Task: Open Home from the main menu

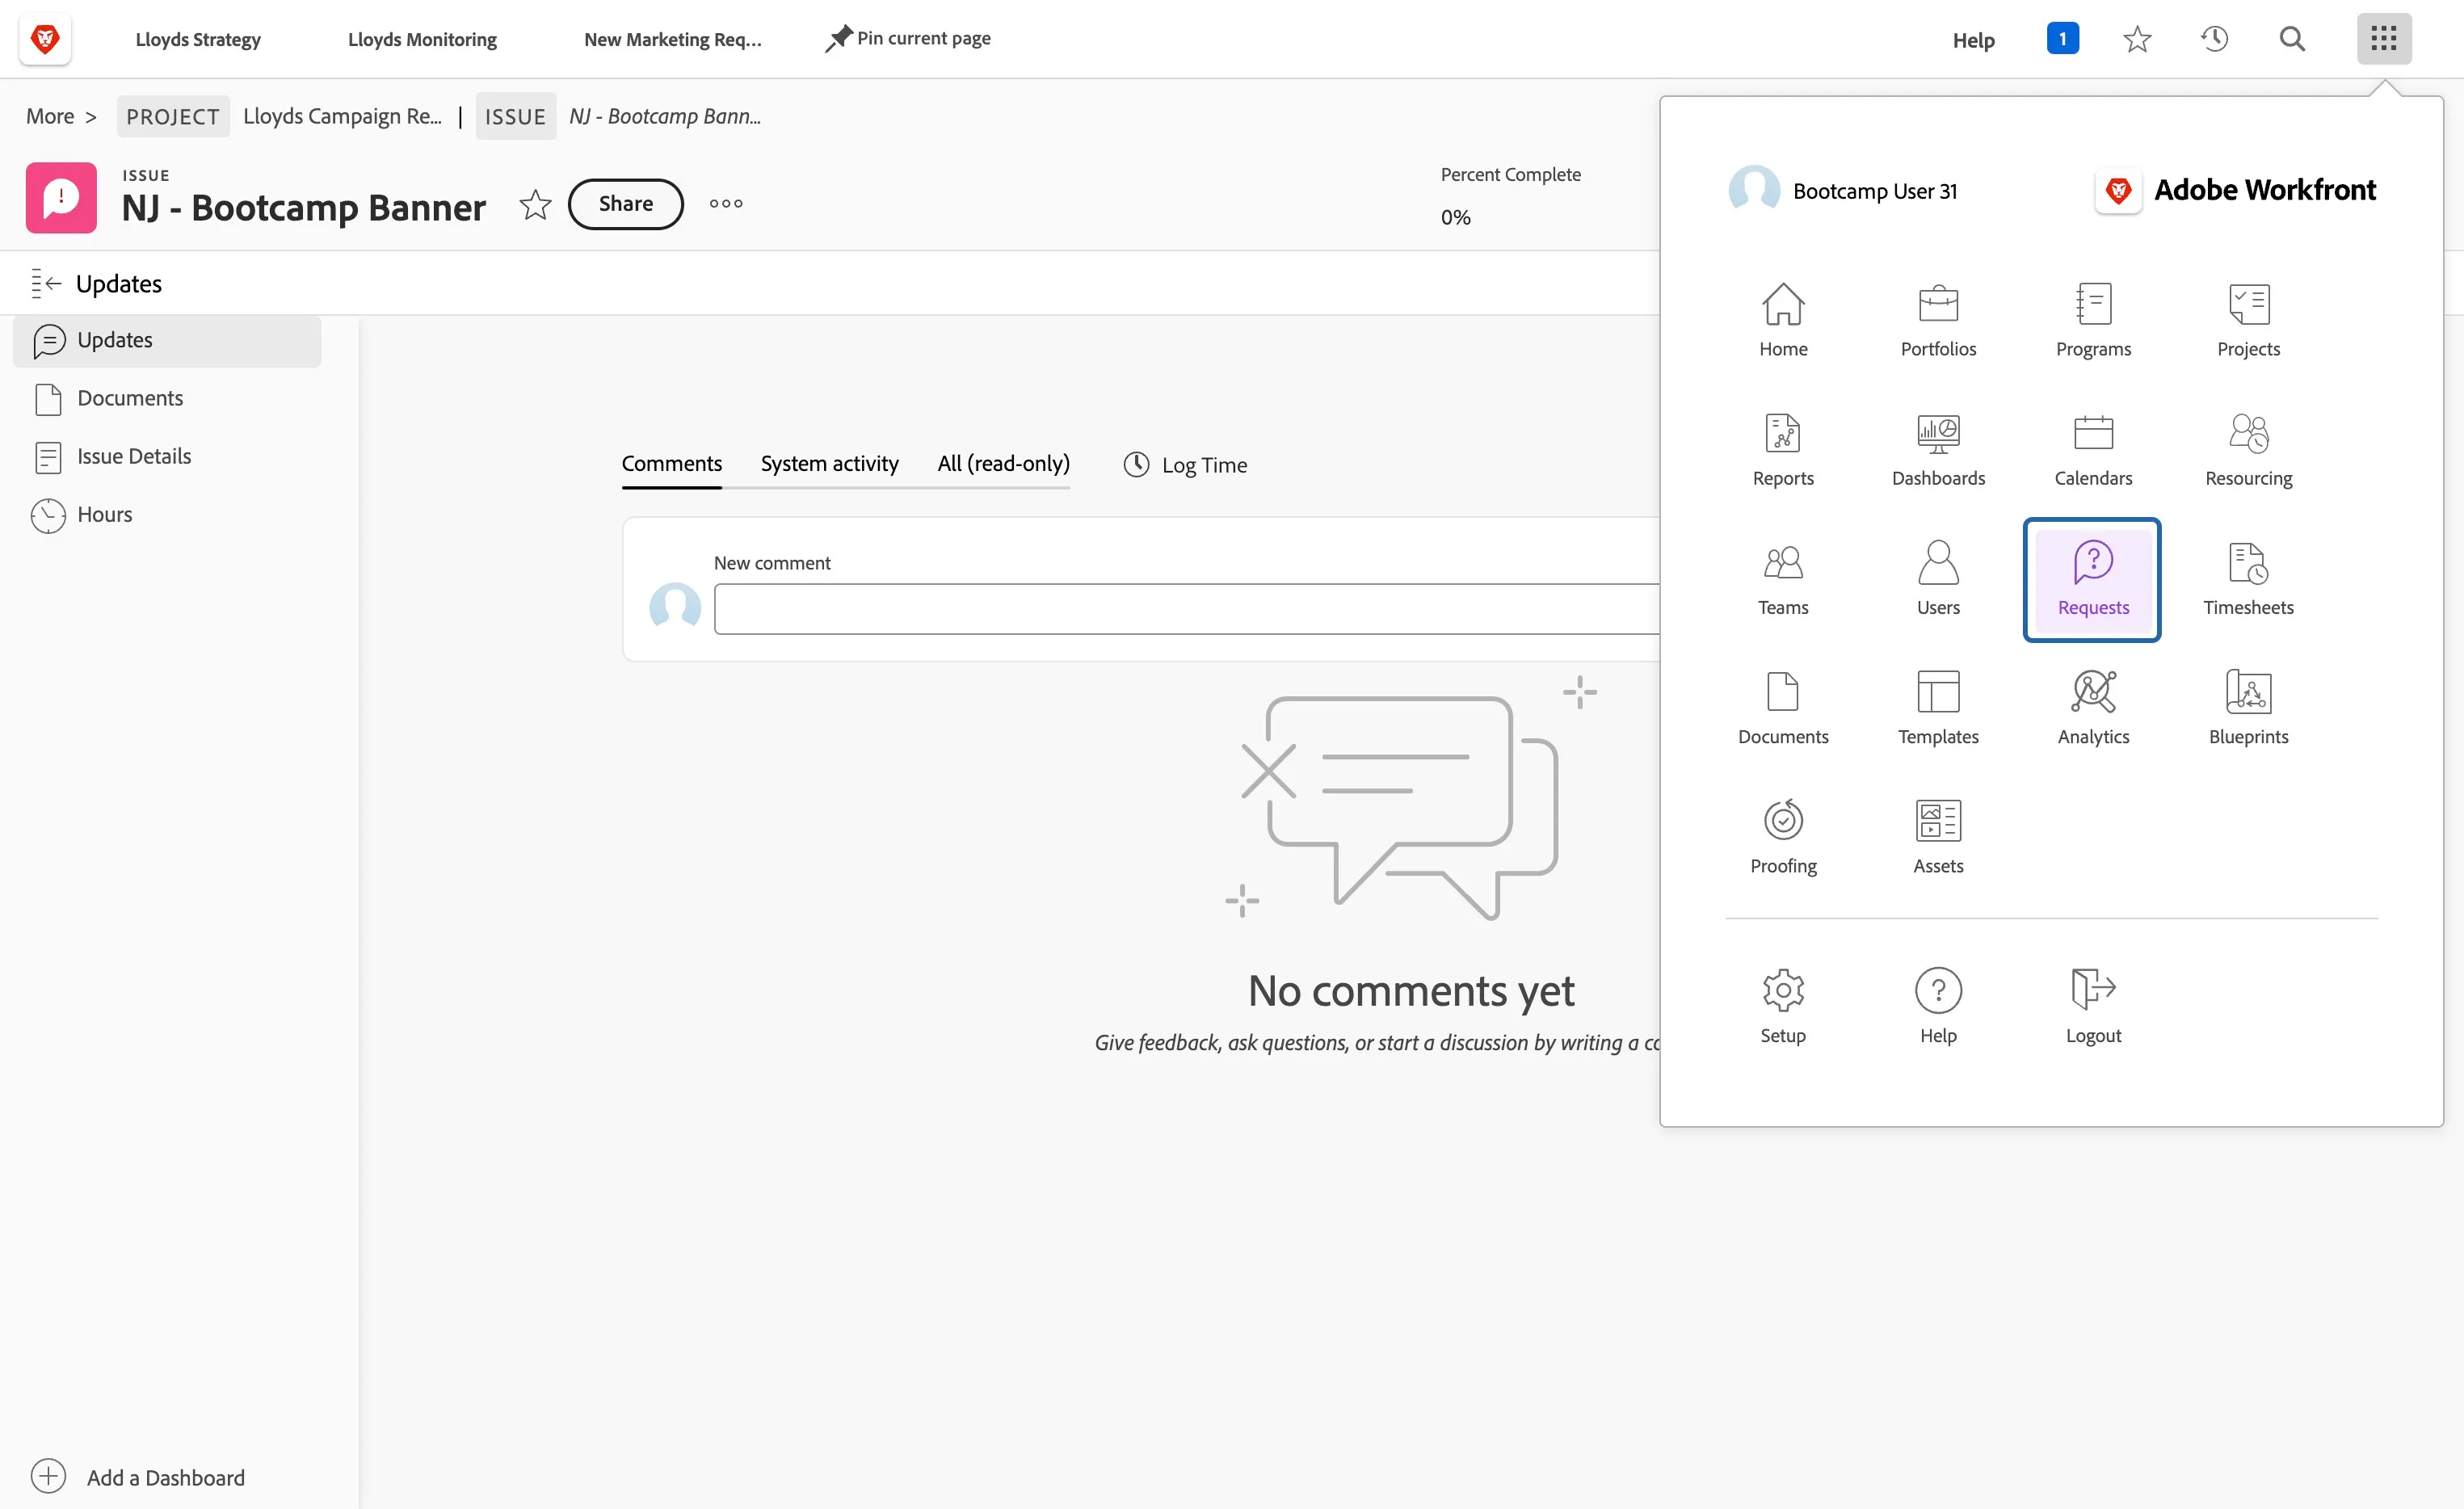Action: (1783, 320)
